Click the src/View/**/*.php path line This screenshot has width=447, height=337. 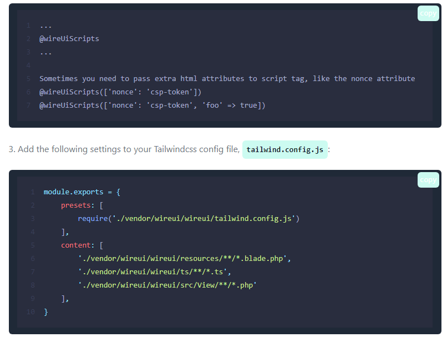click(167, 285)
